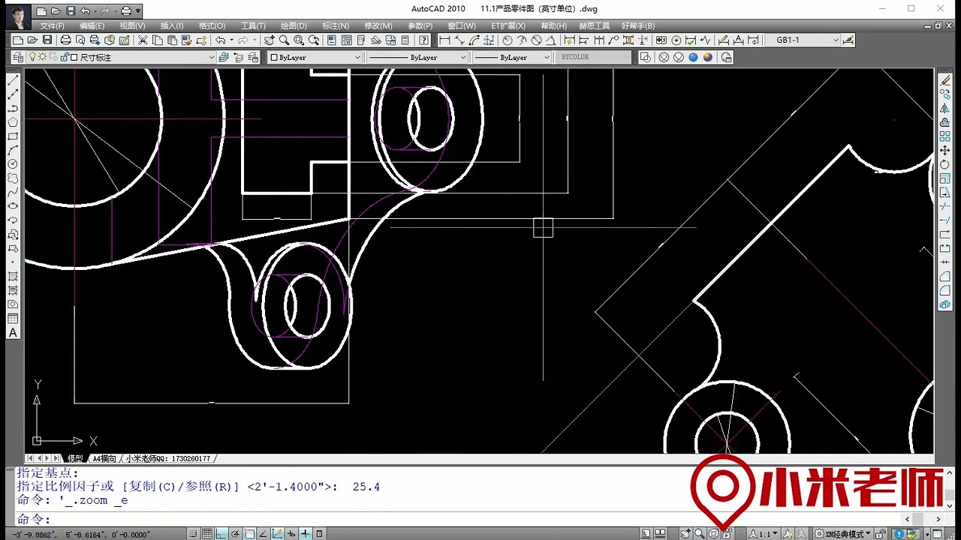Click the blue sphere visual style icon

click(x=693, y=57)
